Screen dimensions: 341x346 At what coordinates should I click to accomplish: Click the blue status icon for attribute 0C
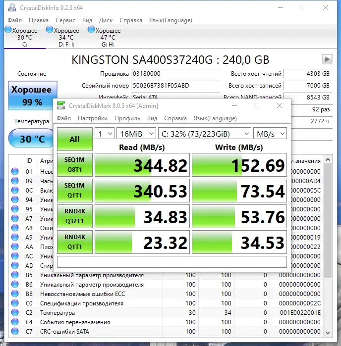[15, 190]
